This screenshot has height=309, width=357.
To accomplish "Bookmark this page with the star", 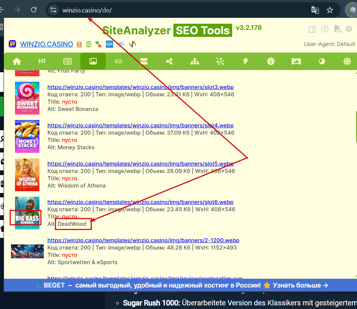I will (330, 10).
